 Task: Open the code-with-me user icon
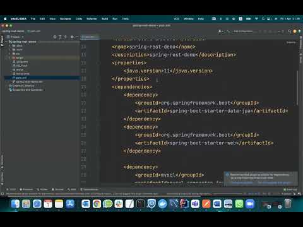pyautogui.click(x=220, y=32)
